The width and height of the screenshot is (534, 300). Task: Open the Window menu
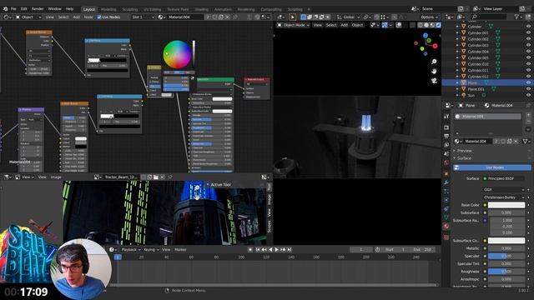click(54, 9)
